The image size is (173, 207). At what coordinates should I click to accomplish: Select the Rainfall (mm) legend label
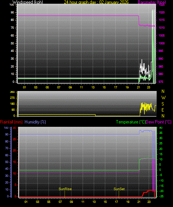pyautogui.click(x=11, y=122)
